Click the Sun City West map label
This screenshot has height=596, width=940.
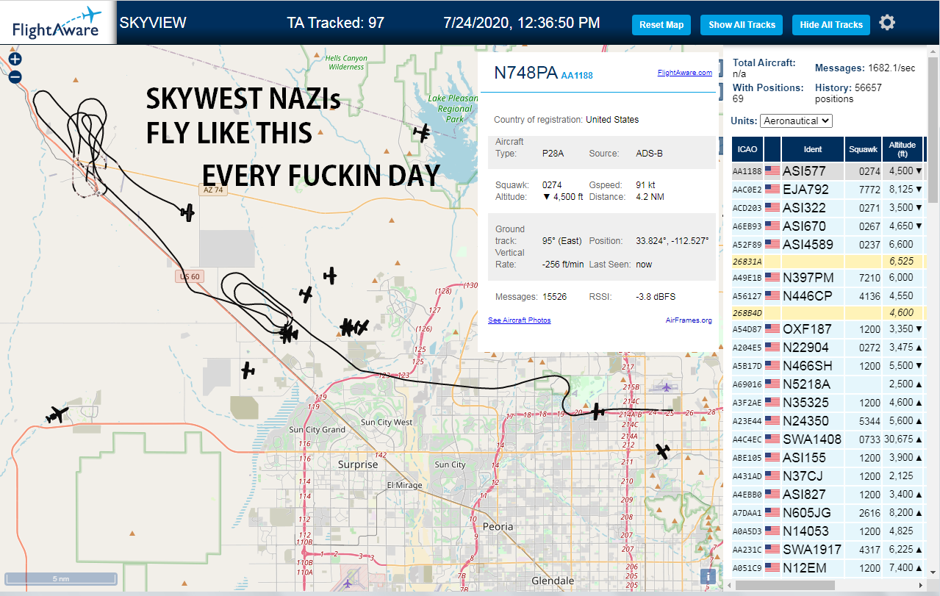(387, 422)
